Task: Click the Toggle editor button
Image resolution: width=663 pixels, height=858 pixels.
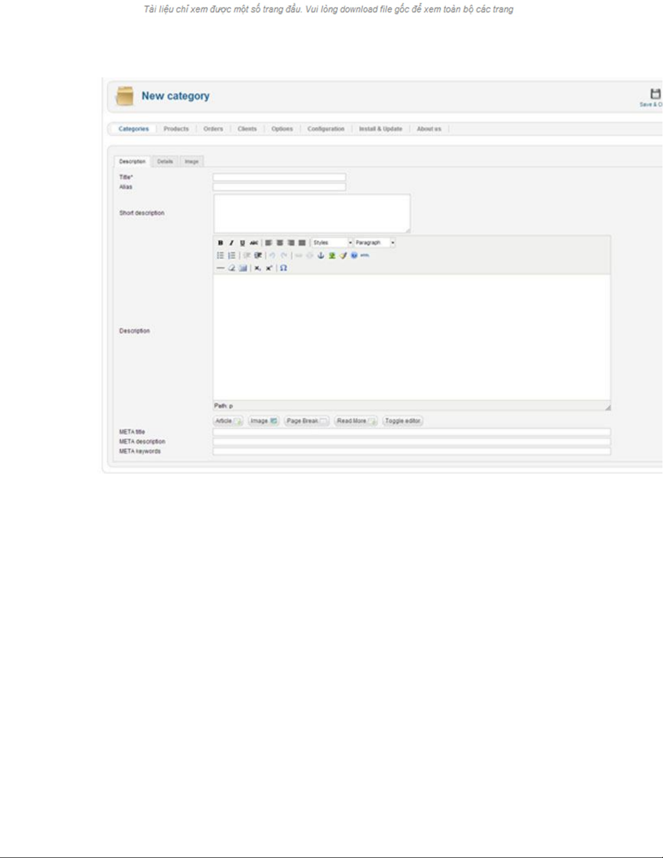Action: coord(403,421)
